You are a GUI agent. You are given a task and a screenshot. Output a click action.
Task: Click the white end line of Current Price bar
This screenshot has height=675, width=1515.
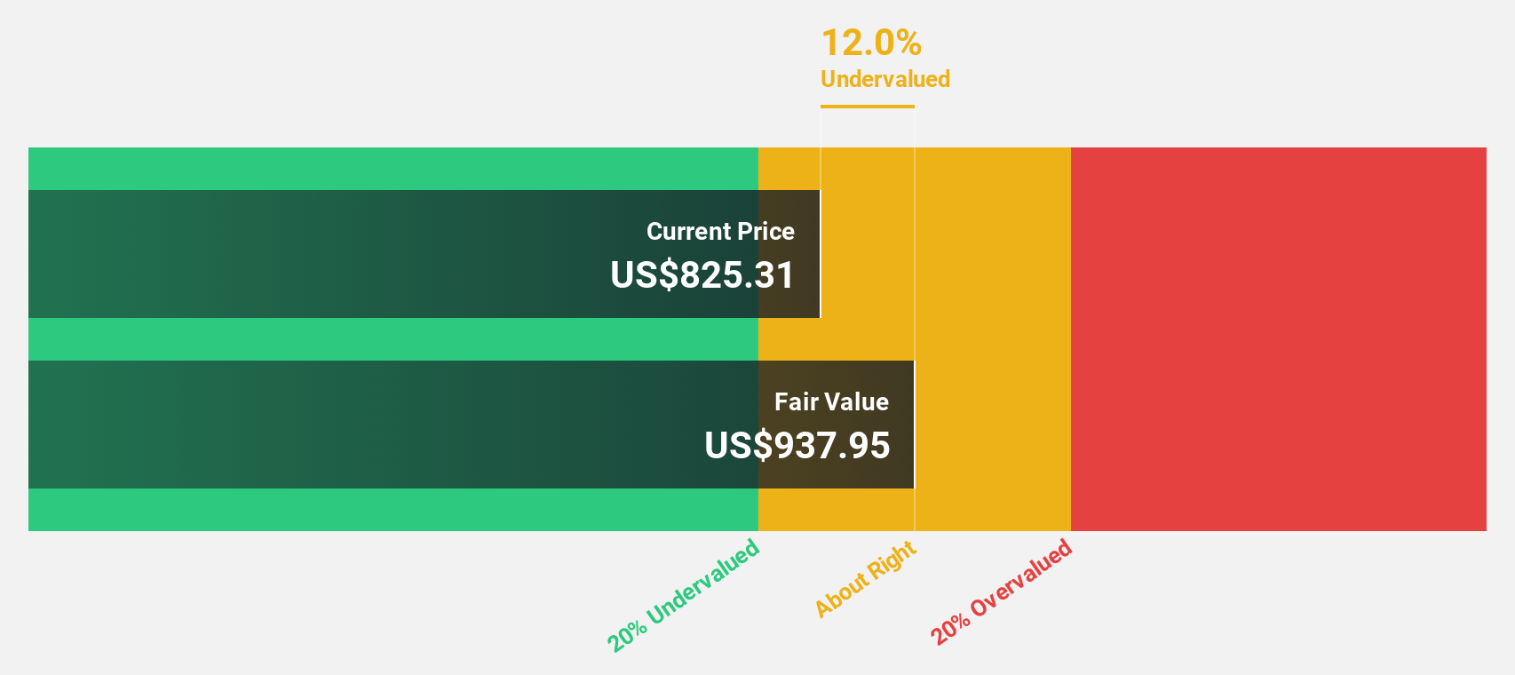pos(821,254)
